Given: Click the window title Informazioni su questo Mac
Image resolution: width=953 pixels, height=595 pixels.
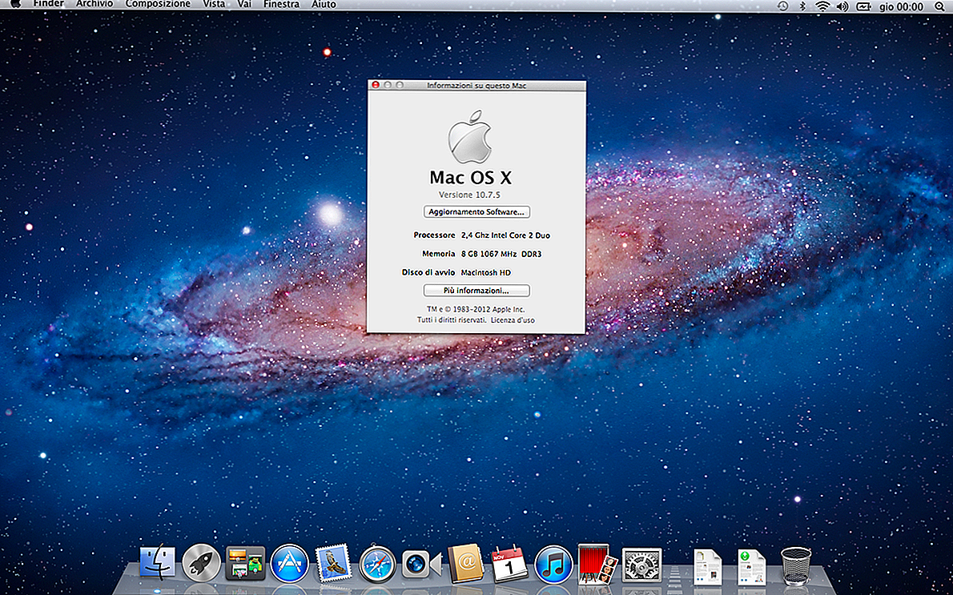Looking at the screenshot, I should click(x=476, y=86).
